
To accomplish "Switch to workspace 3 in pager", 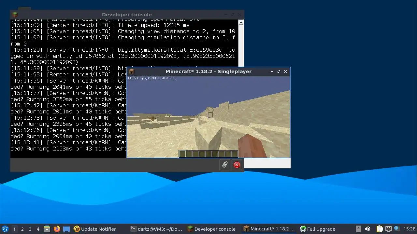I will tap(30, 229).
